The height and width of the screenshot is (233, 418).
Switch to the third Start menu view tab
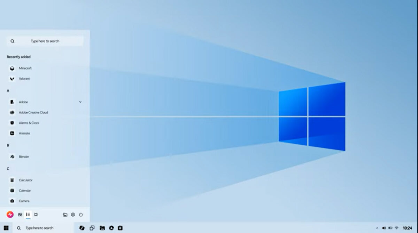point(36,215)
